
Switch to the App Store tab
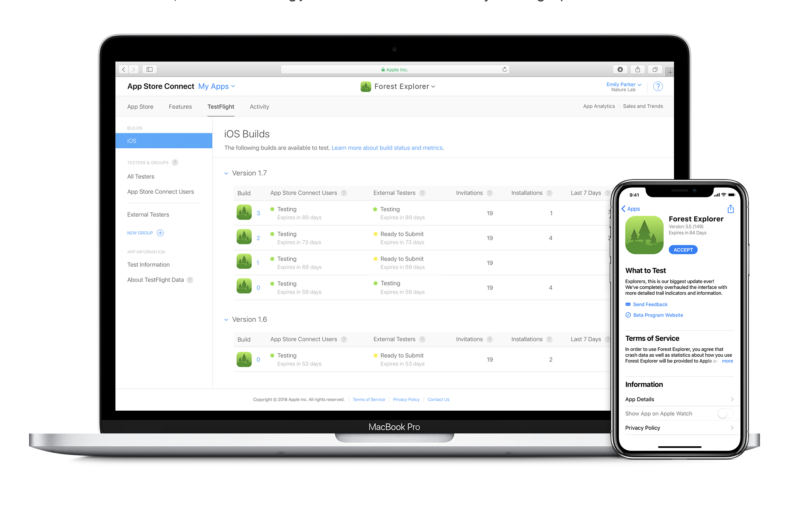tap(140, 107)
